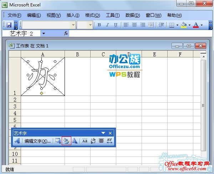Viewport: 214px width, 174px height.
Task: Open the 文件(F) menu
Action: coord(14,15)
